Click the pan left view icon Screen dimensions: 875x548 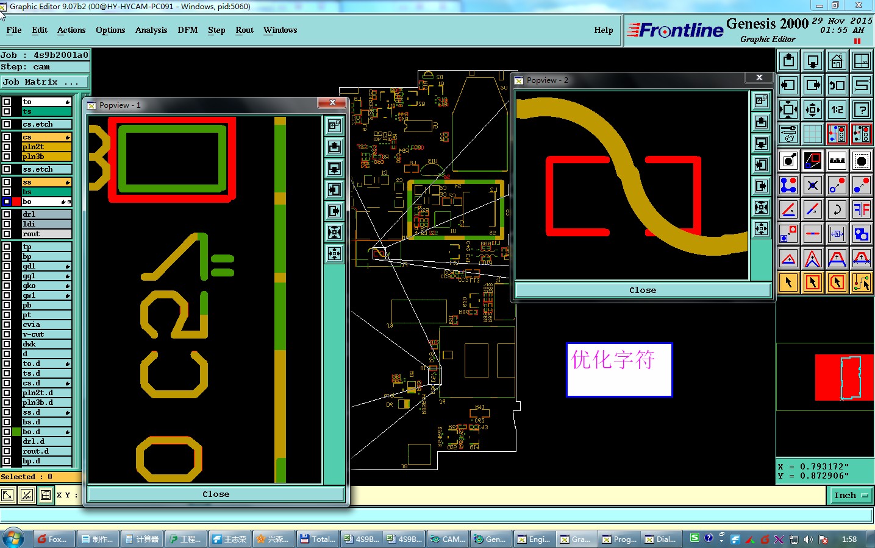coord(788,85)
